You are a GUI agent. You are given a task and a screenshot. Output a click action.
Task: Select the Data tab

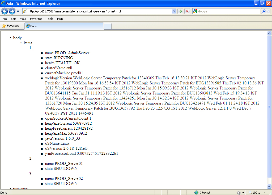point(64,26)
